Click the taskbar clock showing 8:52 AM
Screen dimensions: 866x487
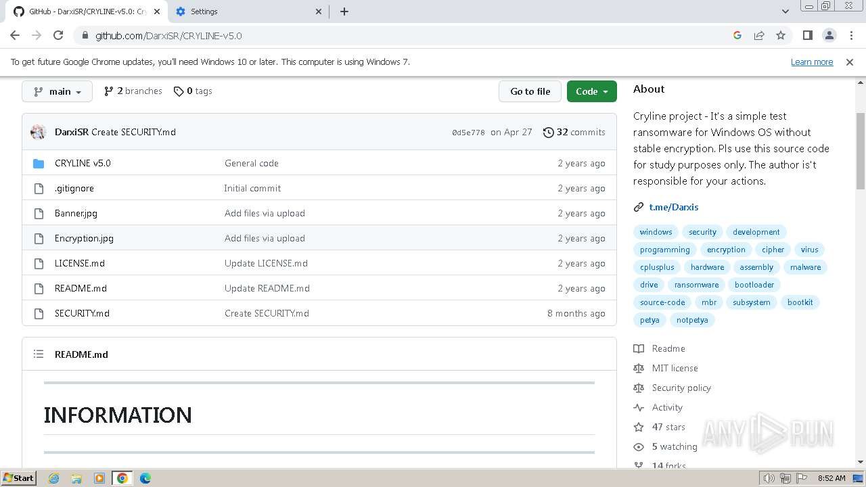point(831,478)
